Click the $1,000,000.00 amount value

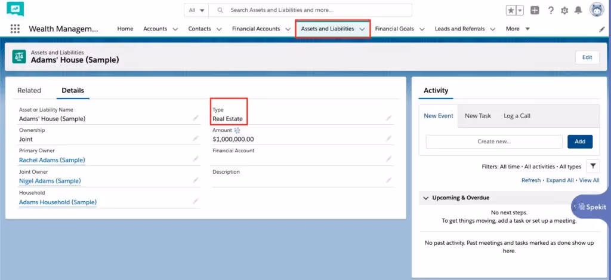click(233, 139)
